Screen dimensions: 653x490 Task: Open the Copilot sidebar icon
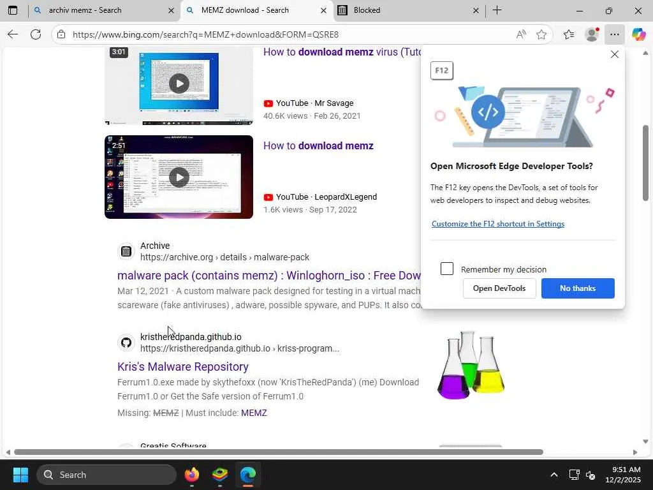click(638, 34)
